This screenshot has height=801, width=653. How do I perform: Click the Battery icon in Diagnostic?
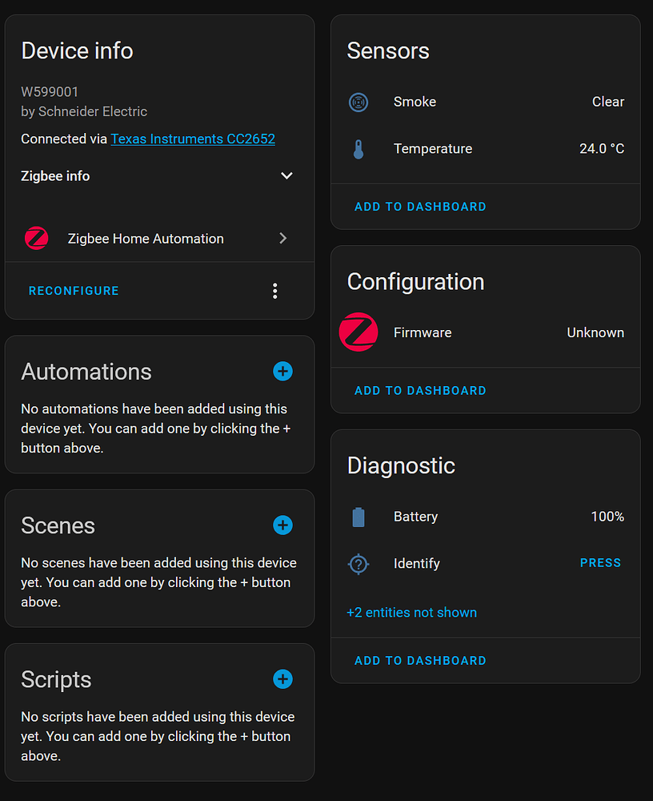coord(359,517)
